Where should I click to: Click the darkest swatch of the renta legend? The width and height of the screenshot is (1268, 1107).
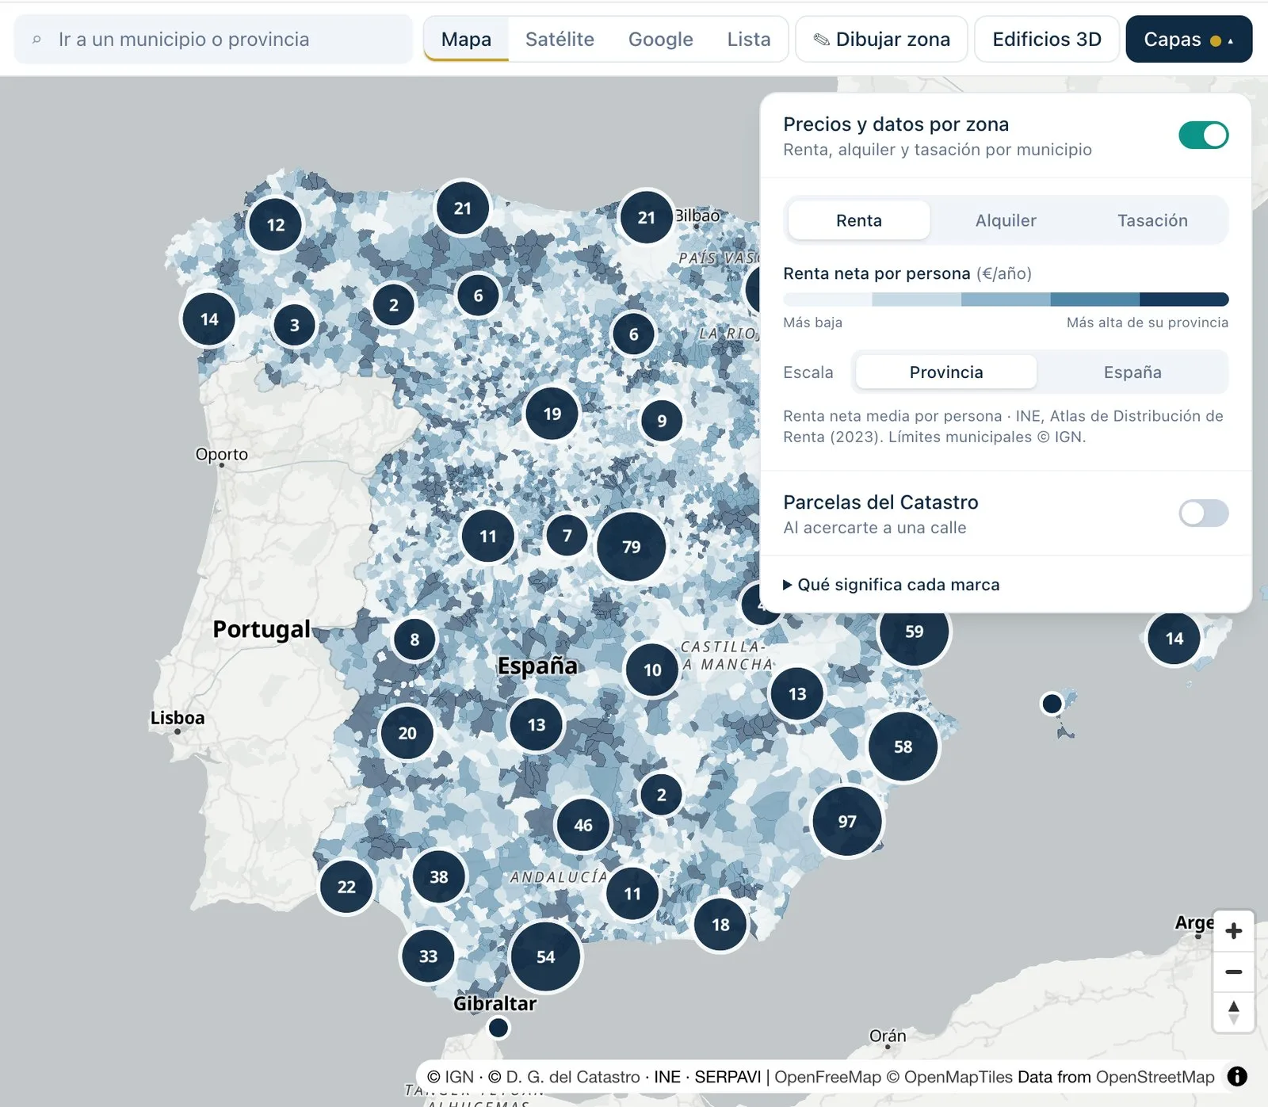pos(1184,300)
